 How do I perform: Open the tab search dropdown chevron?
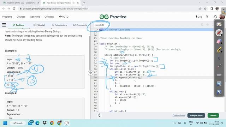click(x=200, y=2)
